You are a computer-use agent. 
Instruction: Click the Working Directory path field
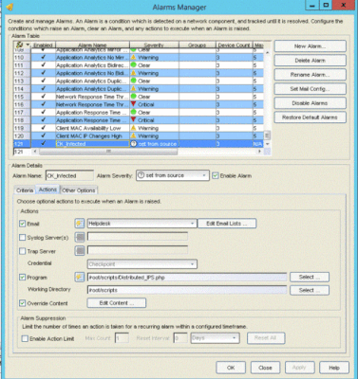click(187, 290)
